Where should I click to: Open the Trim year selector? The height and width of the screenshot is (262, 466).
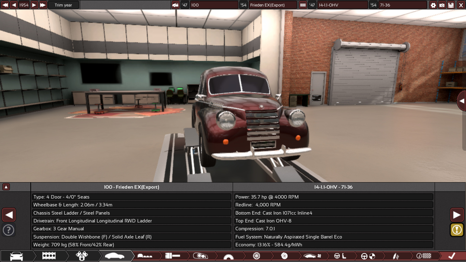click(x=63, y=5)
